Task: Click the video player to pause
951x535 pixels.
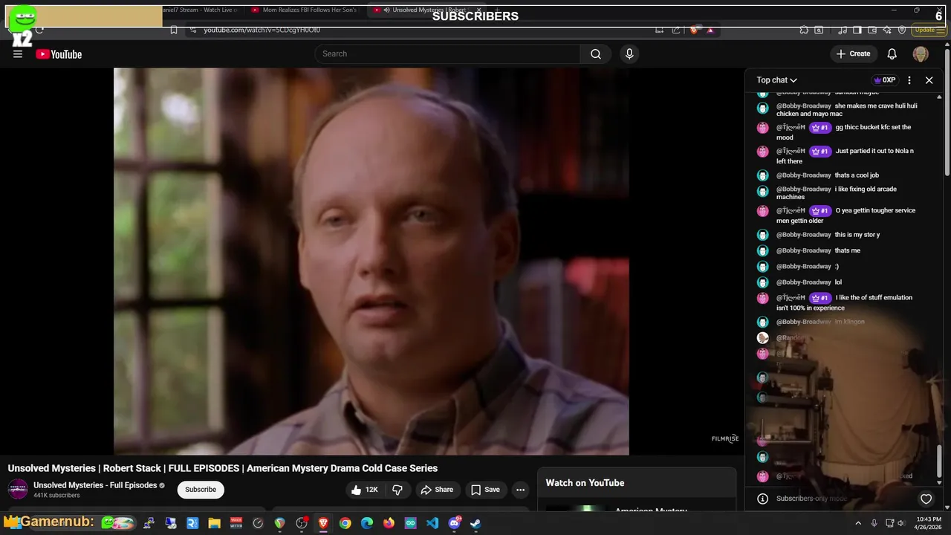Action: 371,261
